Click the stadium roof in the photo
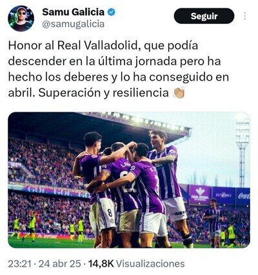This screenshot has height=275, width=258. (x=99, y=125)
